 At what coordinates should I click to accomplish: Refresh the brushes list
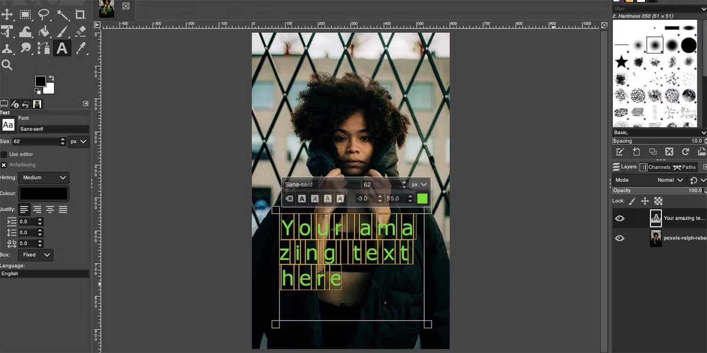tap(686, 152)
